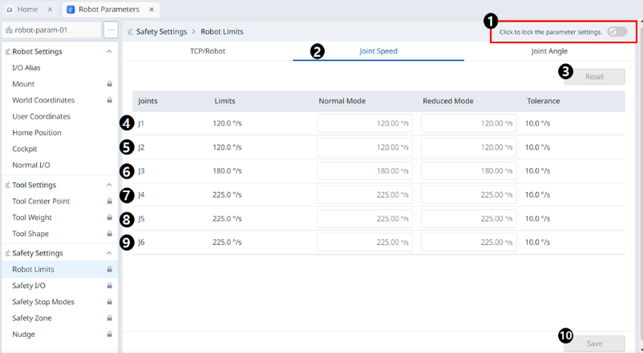Click the lock icon beside Nudge
643x353 pixels.
coord(109,334)
